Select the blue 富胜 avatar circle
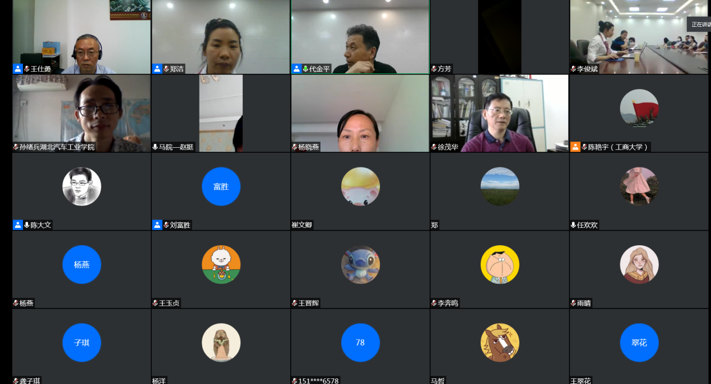711x384 pixels. point(221,186)
